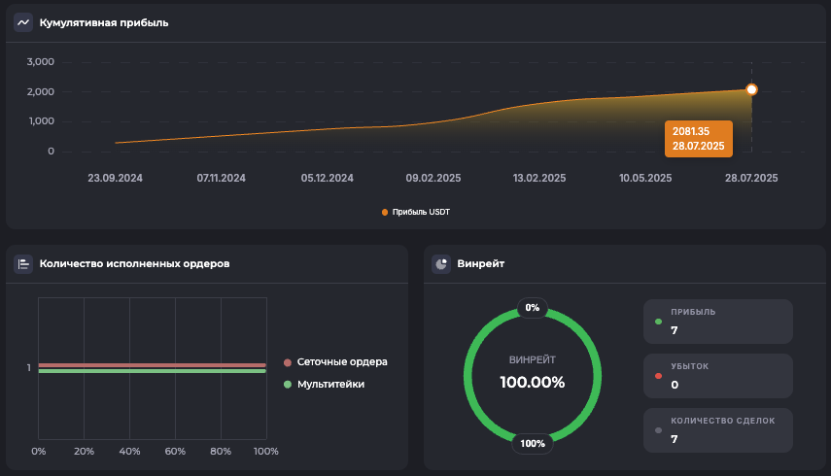Image resolution: width=831 pixels, height=476 pixels.
Task: Toggle Сеточные ордера legend entry
Action: tap(335, 362)
